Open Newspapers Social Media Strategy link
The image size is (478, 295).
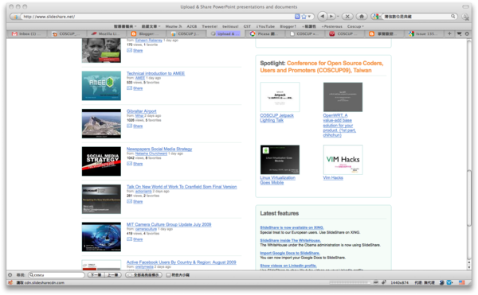pyautogui.click(x=159, y=149)
